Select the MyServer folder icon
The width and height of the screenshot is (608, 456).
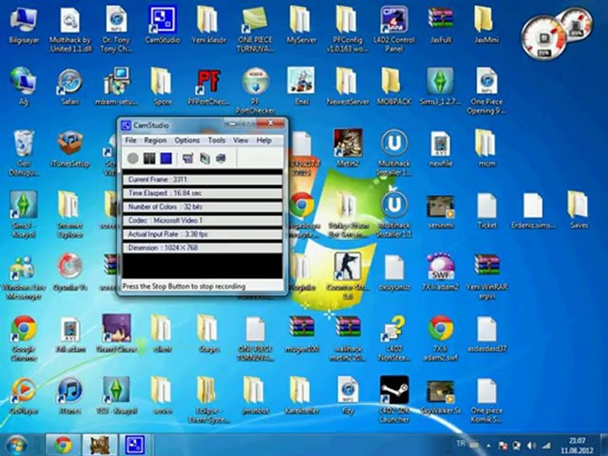pyautogui.click(x=301, y=25)
